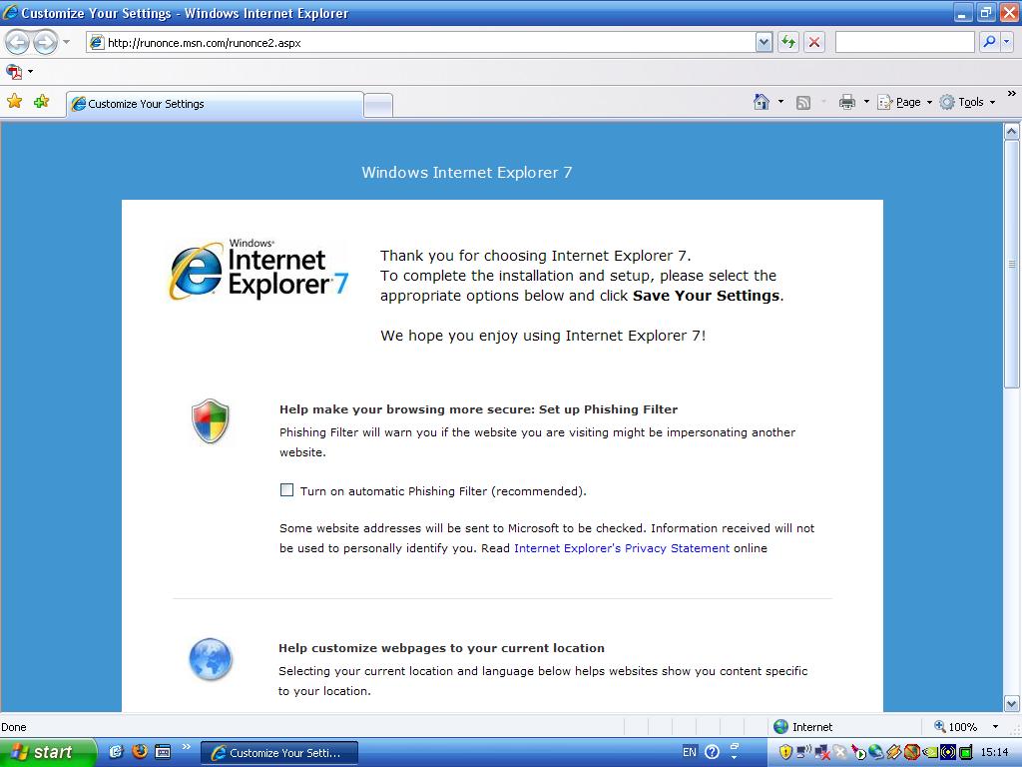Click the scroll up arrow
The width and height of the screenshot is (1022, 767).
[x=1012, y=131]
